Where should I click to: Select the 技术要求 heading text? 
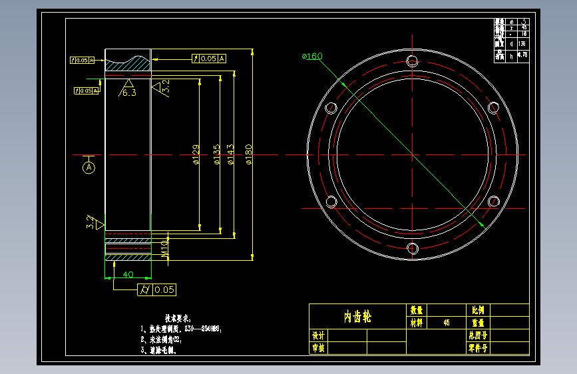[x=178, y=318]
